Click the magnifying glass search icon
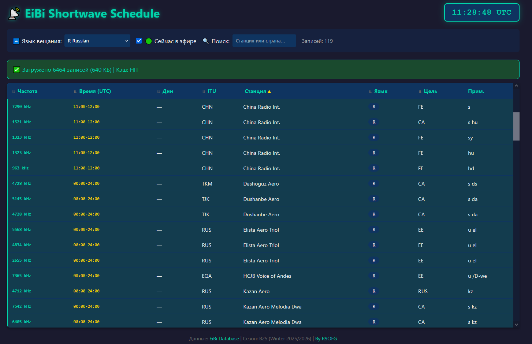Screen dimensions: 532x344 [x=206, y=41]
